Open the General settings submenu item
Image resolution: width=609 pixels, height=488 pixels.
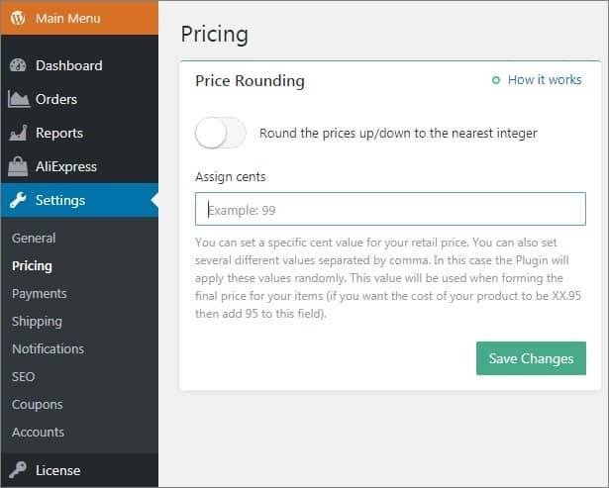point(34,238)
